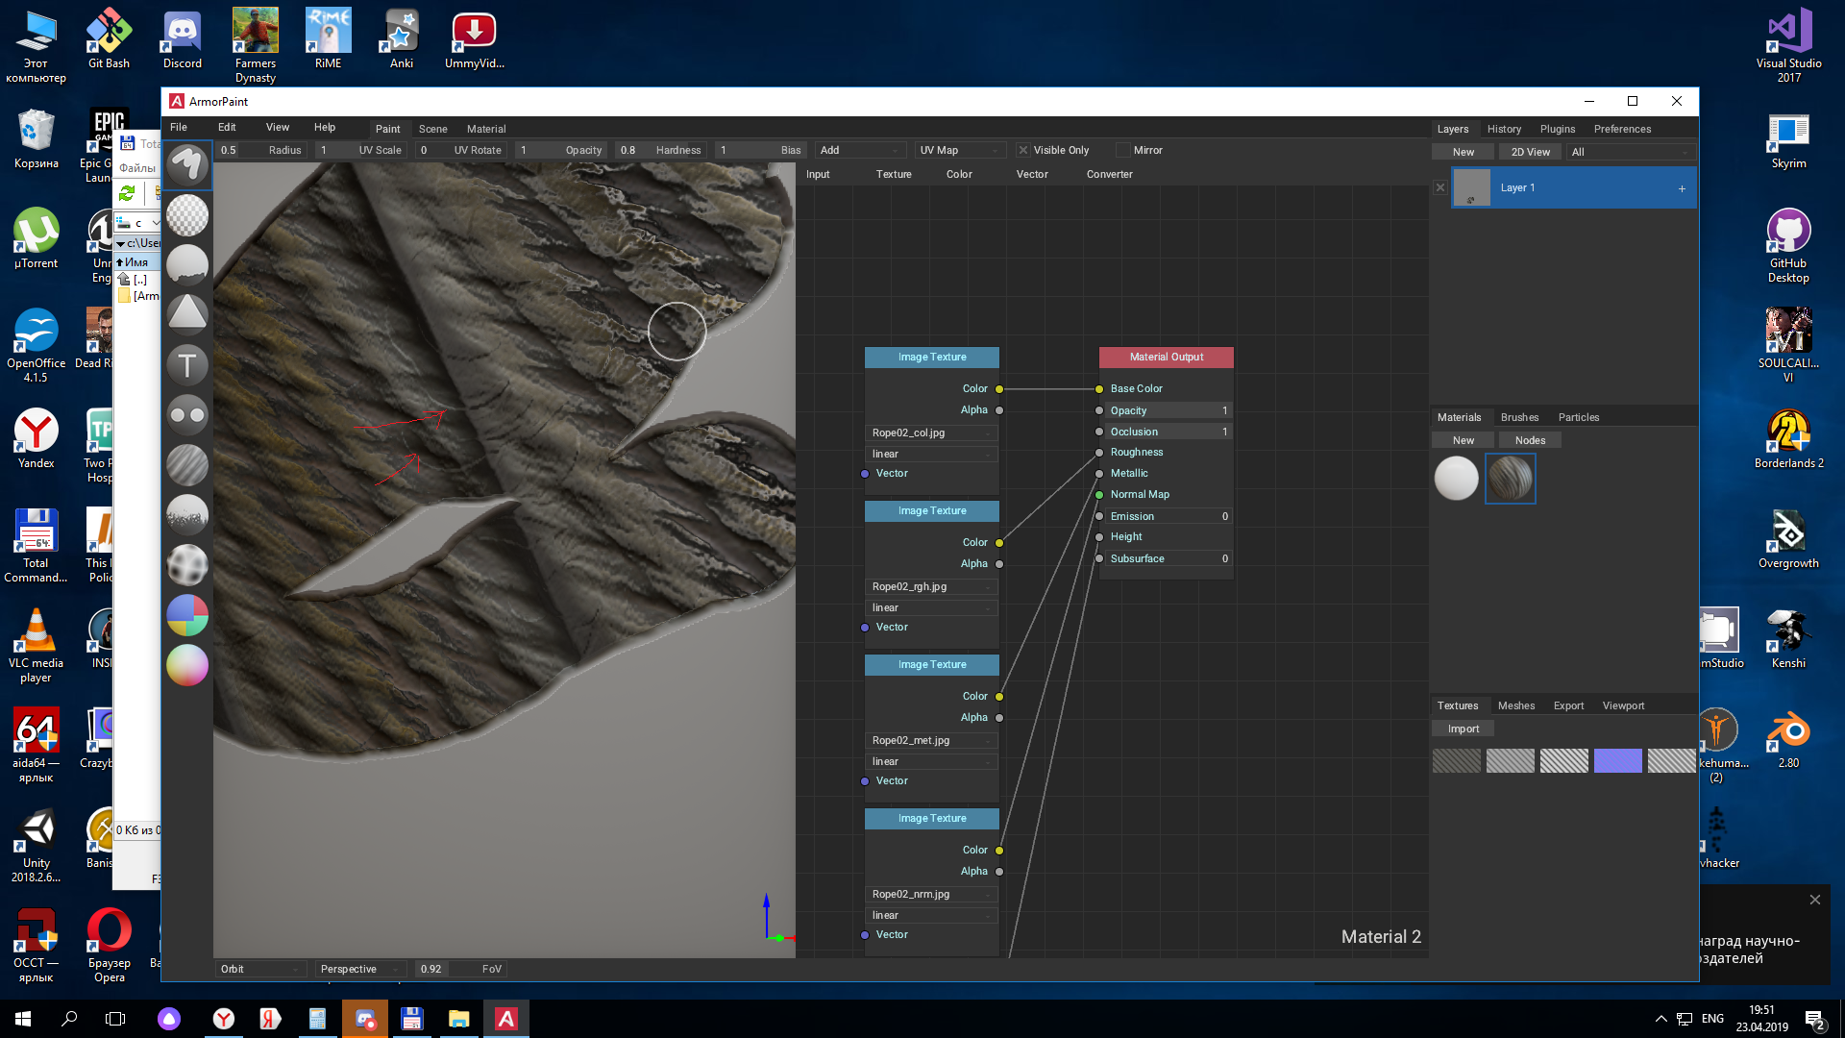1845x1038 pixels.
Task: Delete Layer 1 using its X toggle
Action: (x=1440, y=187)
